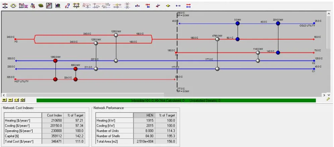Click the yellow dot stream icon
The width and height of the screenshot is (334, 147).
coord(168,6)
